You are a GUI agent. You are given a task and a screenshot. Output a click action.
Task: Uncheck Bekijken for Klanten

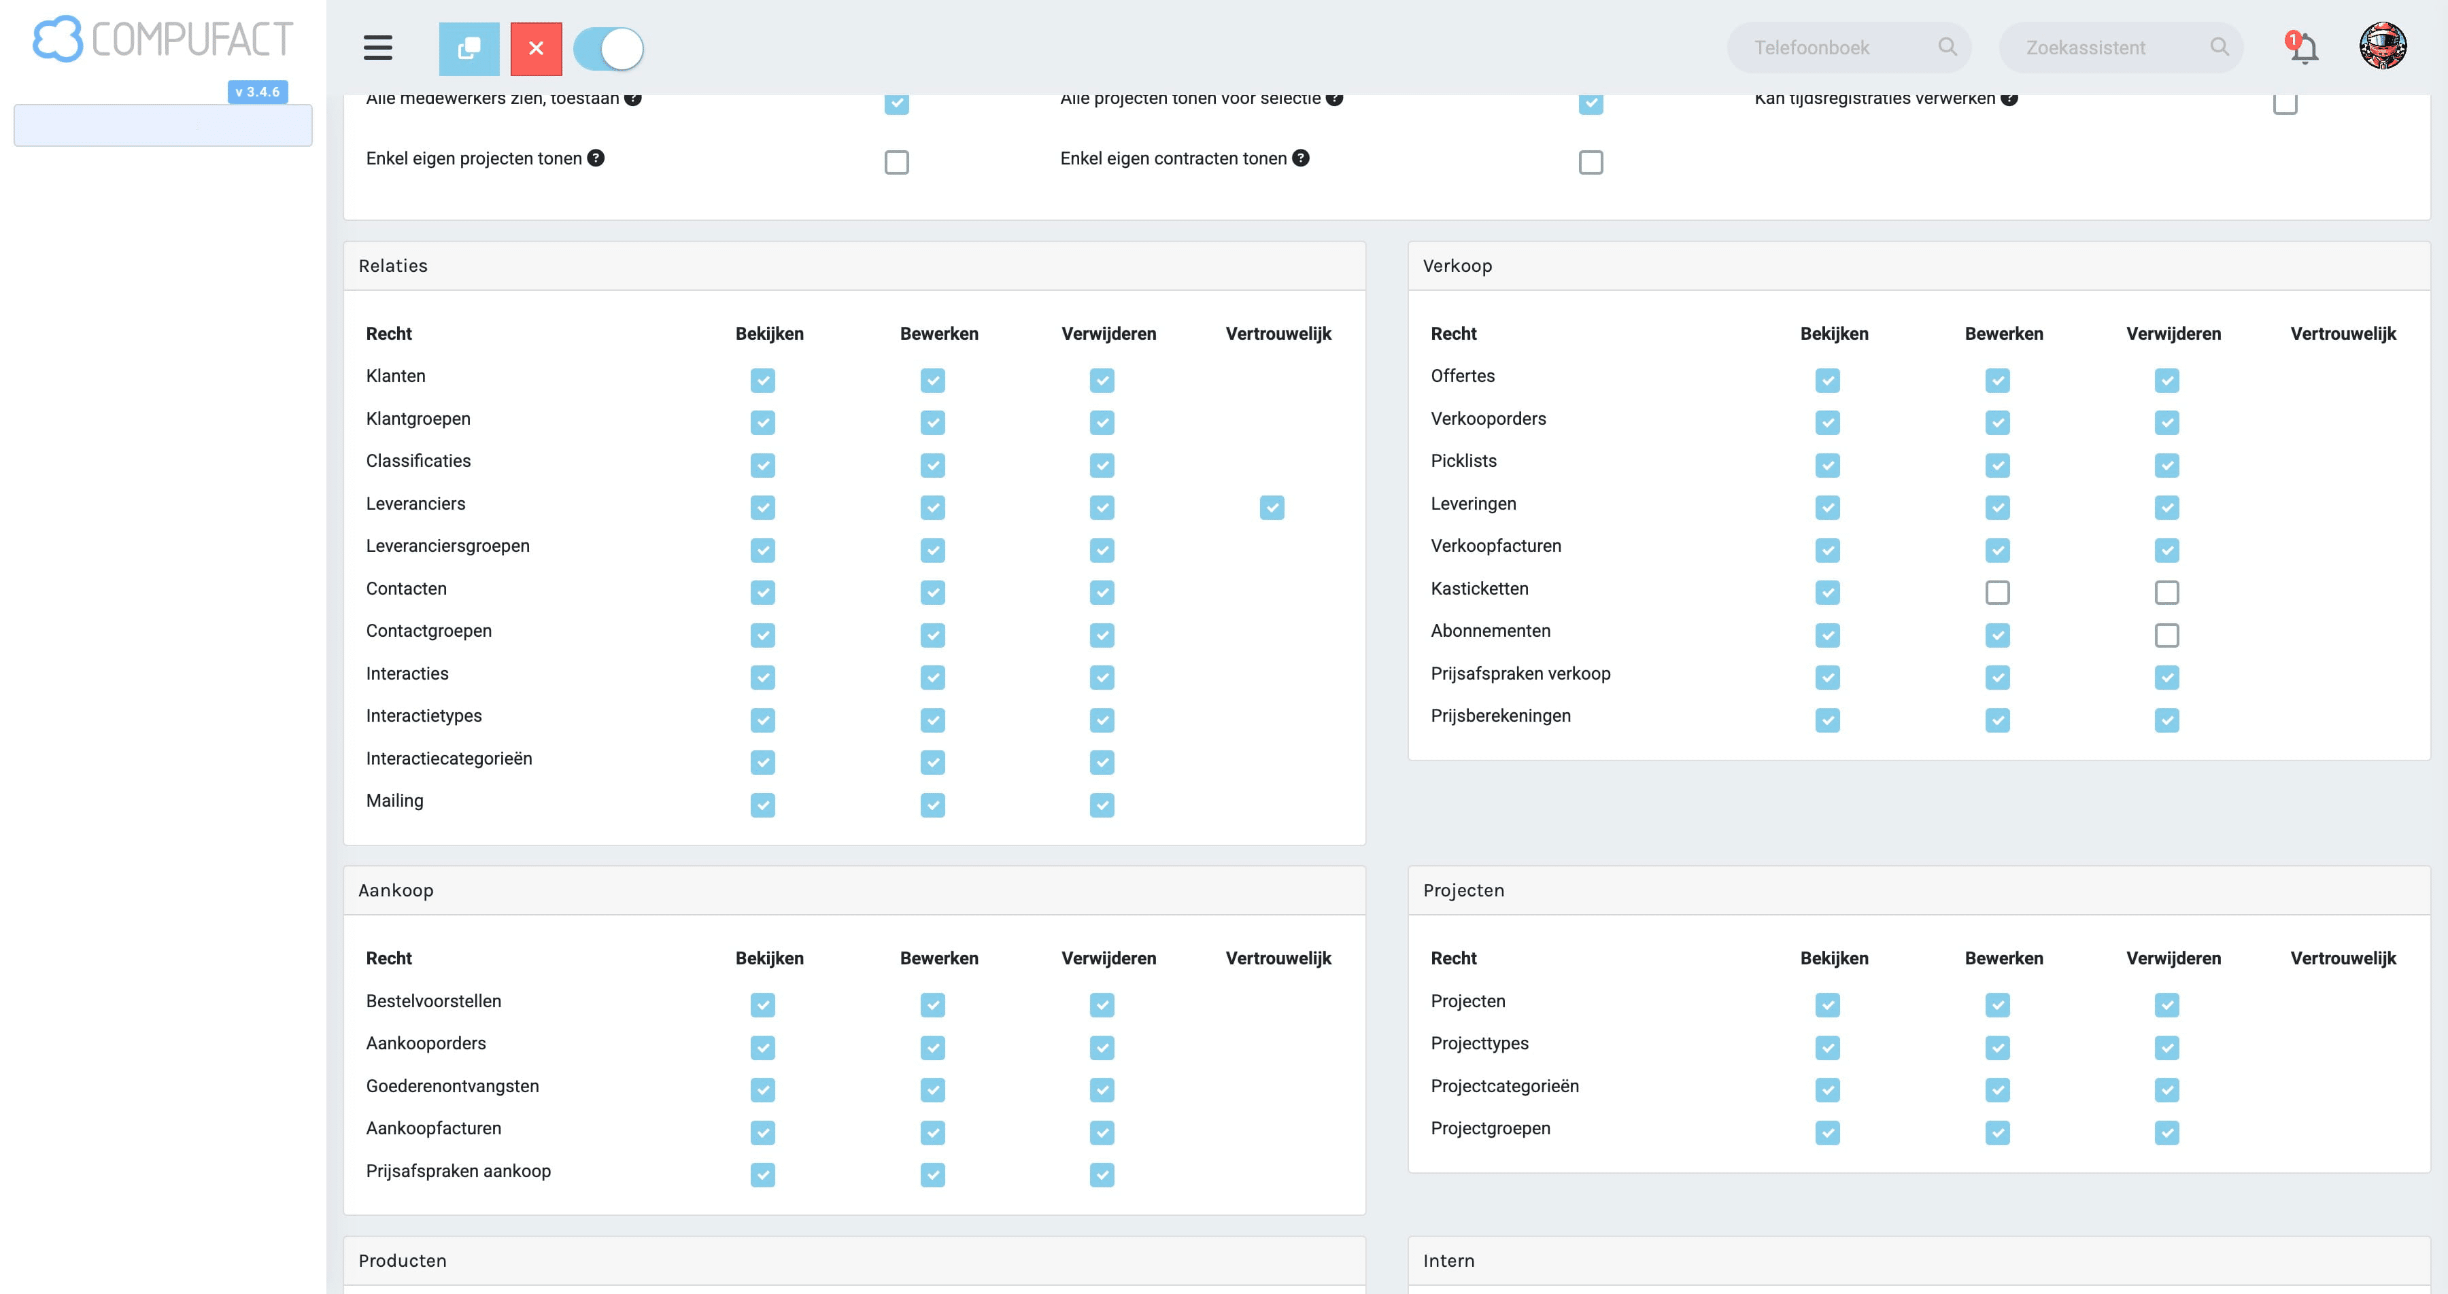[762, 380]
